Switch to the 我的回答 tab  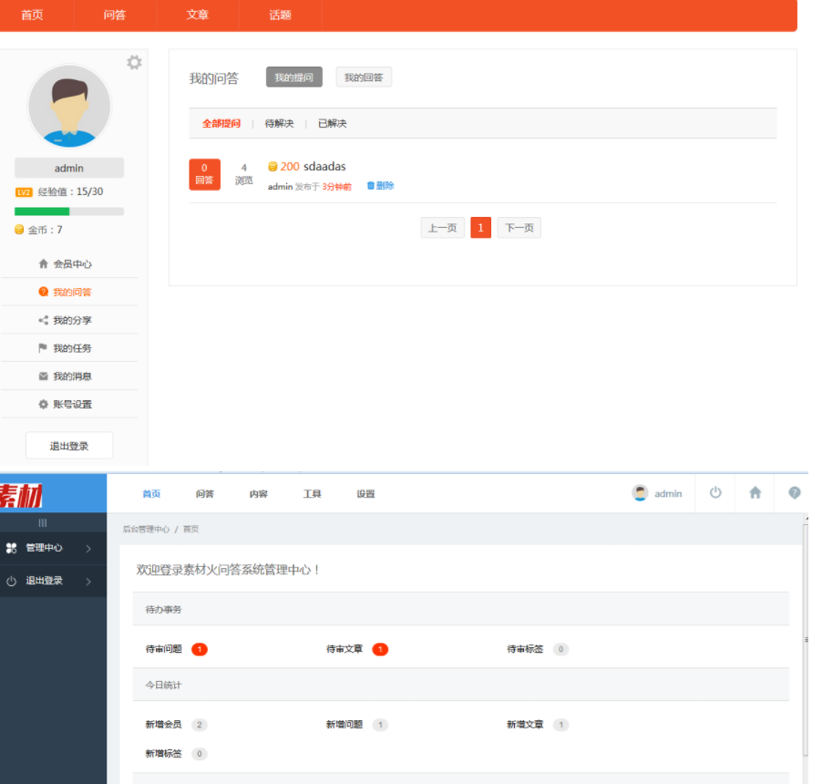(364, 77)
